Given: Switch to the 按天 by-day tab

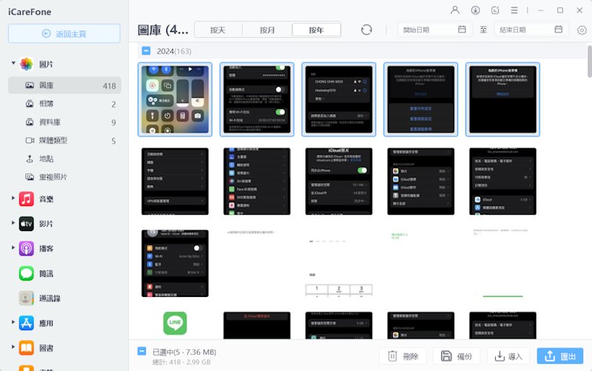Looking at the screenshot, I should (218, 30).
